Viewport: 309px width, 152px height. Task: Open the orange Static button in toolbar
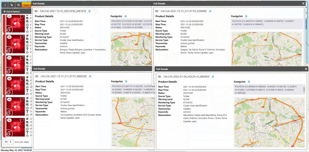[27, 5]
